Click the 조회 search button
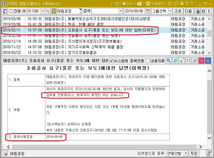 click(x=178, y=11)
